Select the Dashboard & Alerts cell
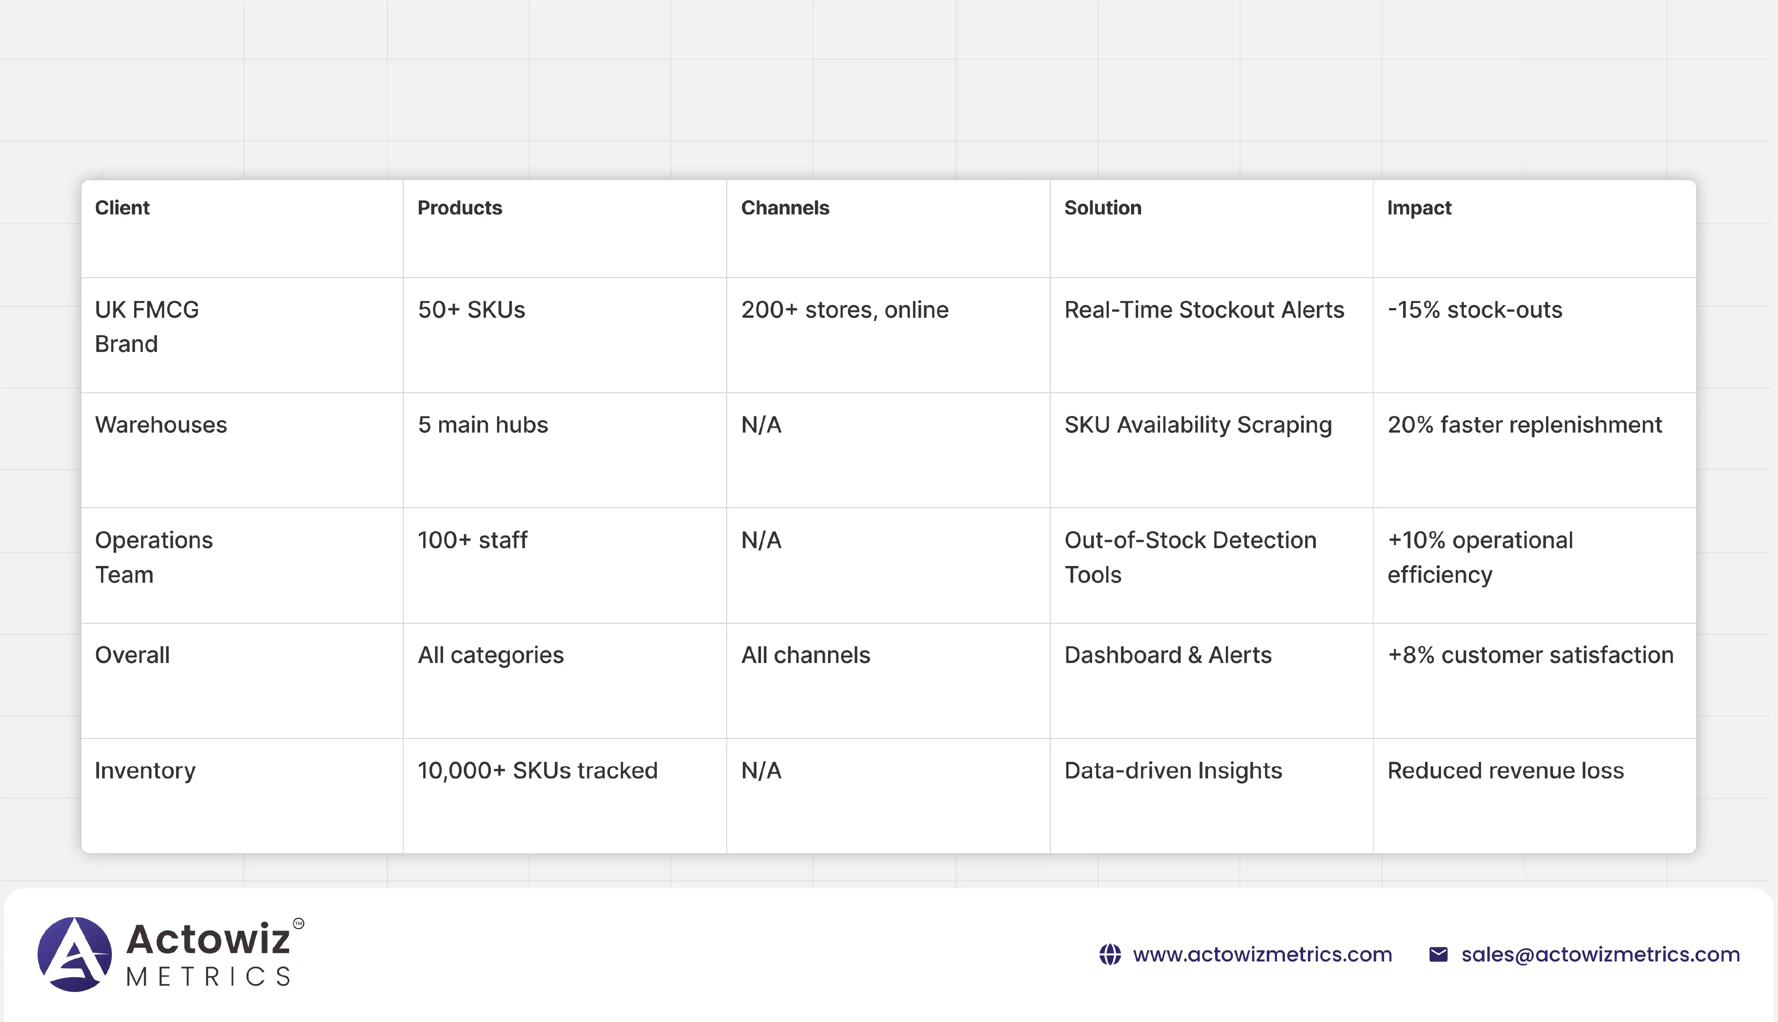 (1167, 655)
